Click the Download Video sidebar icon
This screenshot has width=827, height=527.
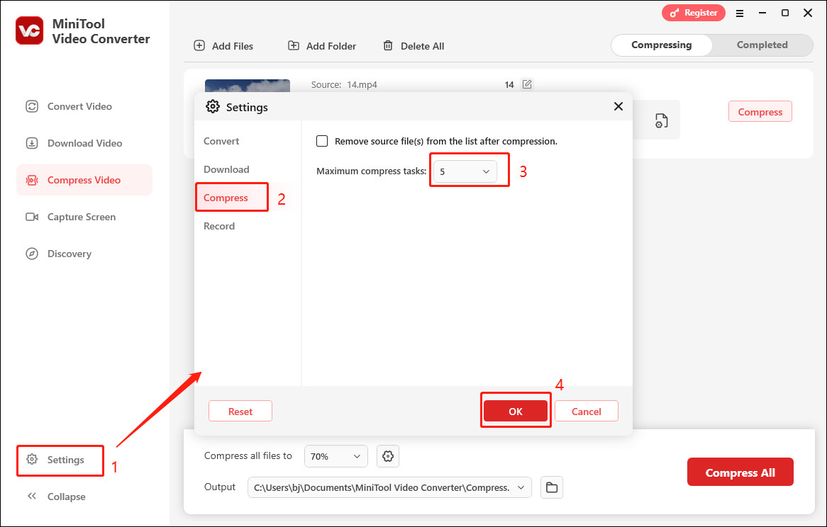32,143
